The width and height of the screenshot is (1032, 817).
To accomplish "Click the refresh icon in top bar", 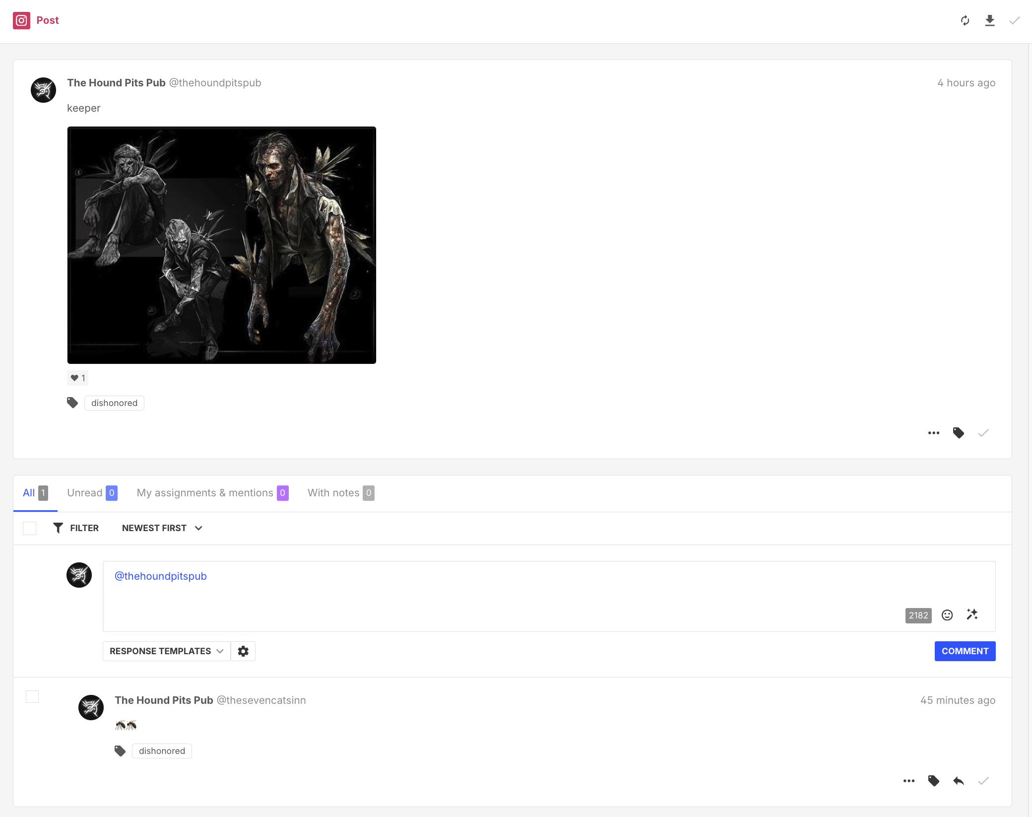I will 965,20.
